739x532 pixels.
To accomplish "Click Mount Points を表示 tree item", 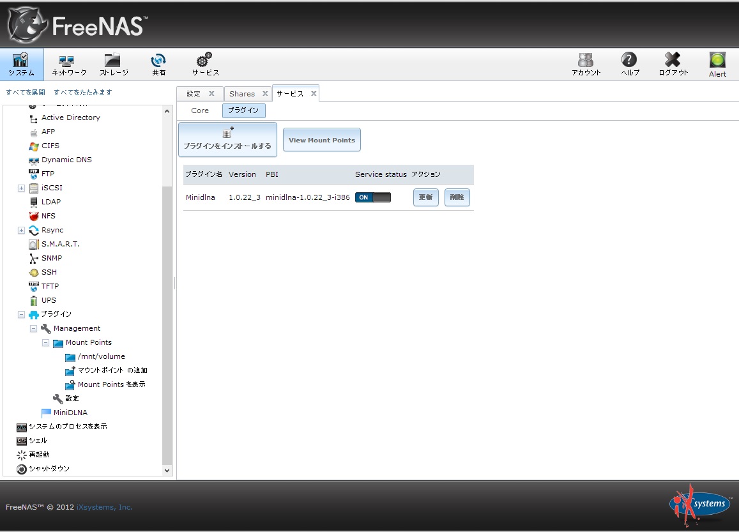I will coord(112,385).
